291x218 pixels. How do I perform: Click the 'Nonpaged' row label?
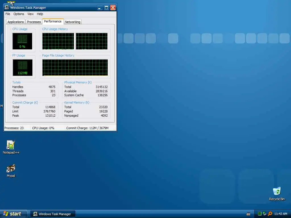[x=71, y=116]
